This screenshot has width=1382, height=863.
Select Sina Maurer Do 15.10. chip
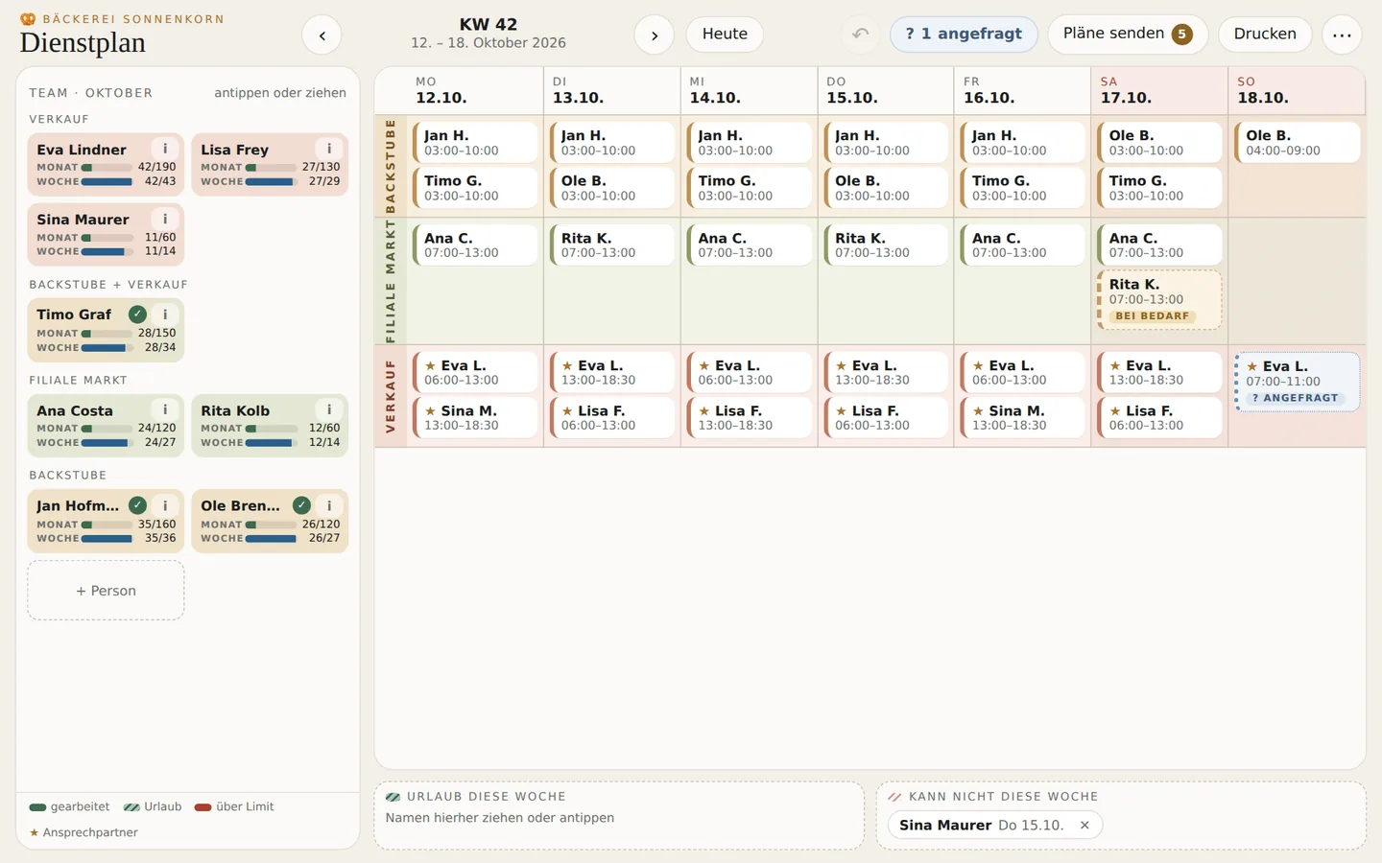(995, 825)
